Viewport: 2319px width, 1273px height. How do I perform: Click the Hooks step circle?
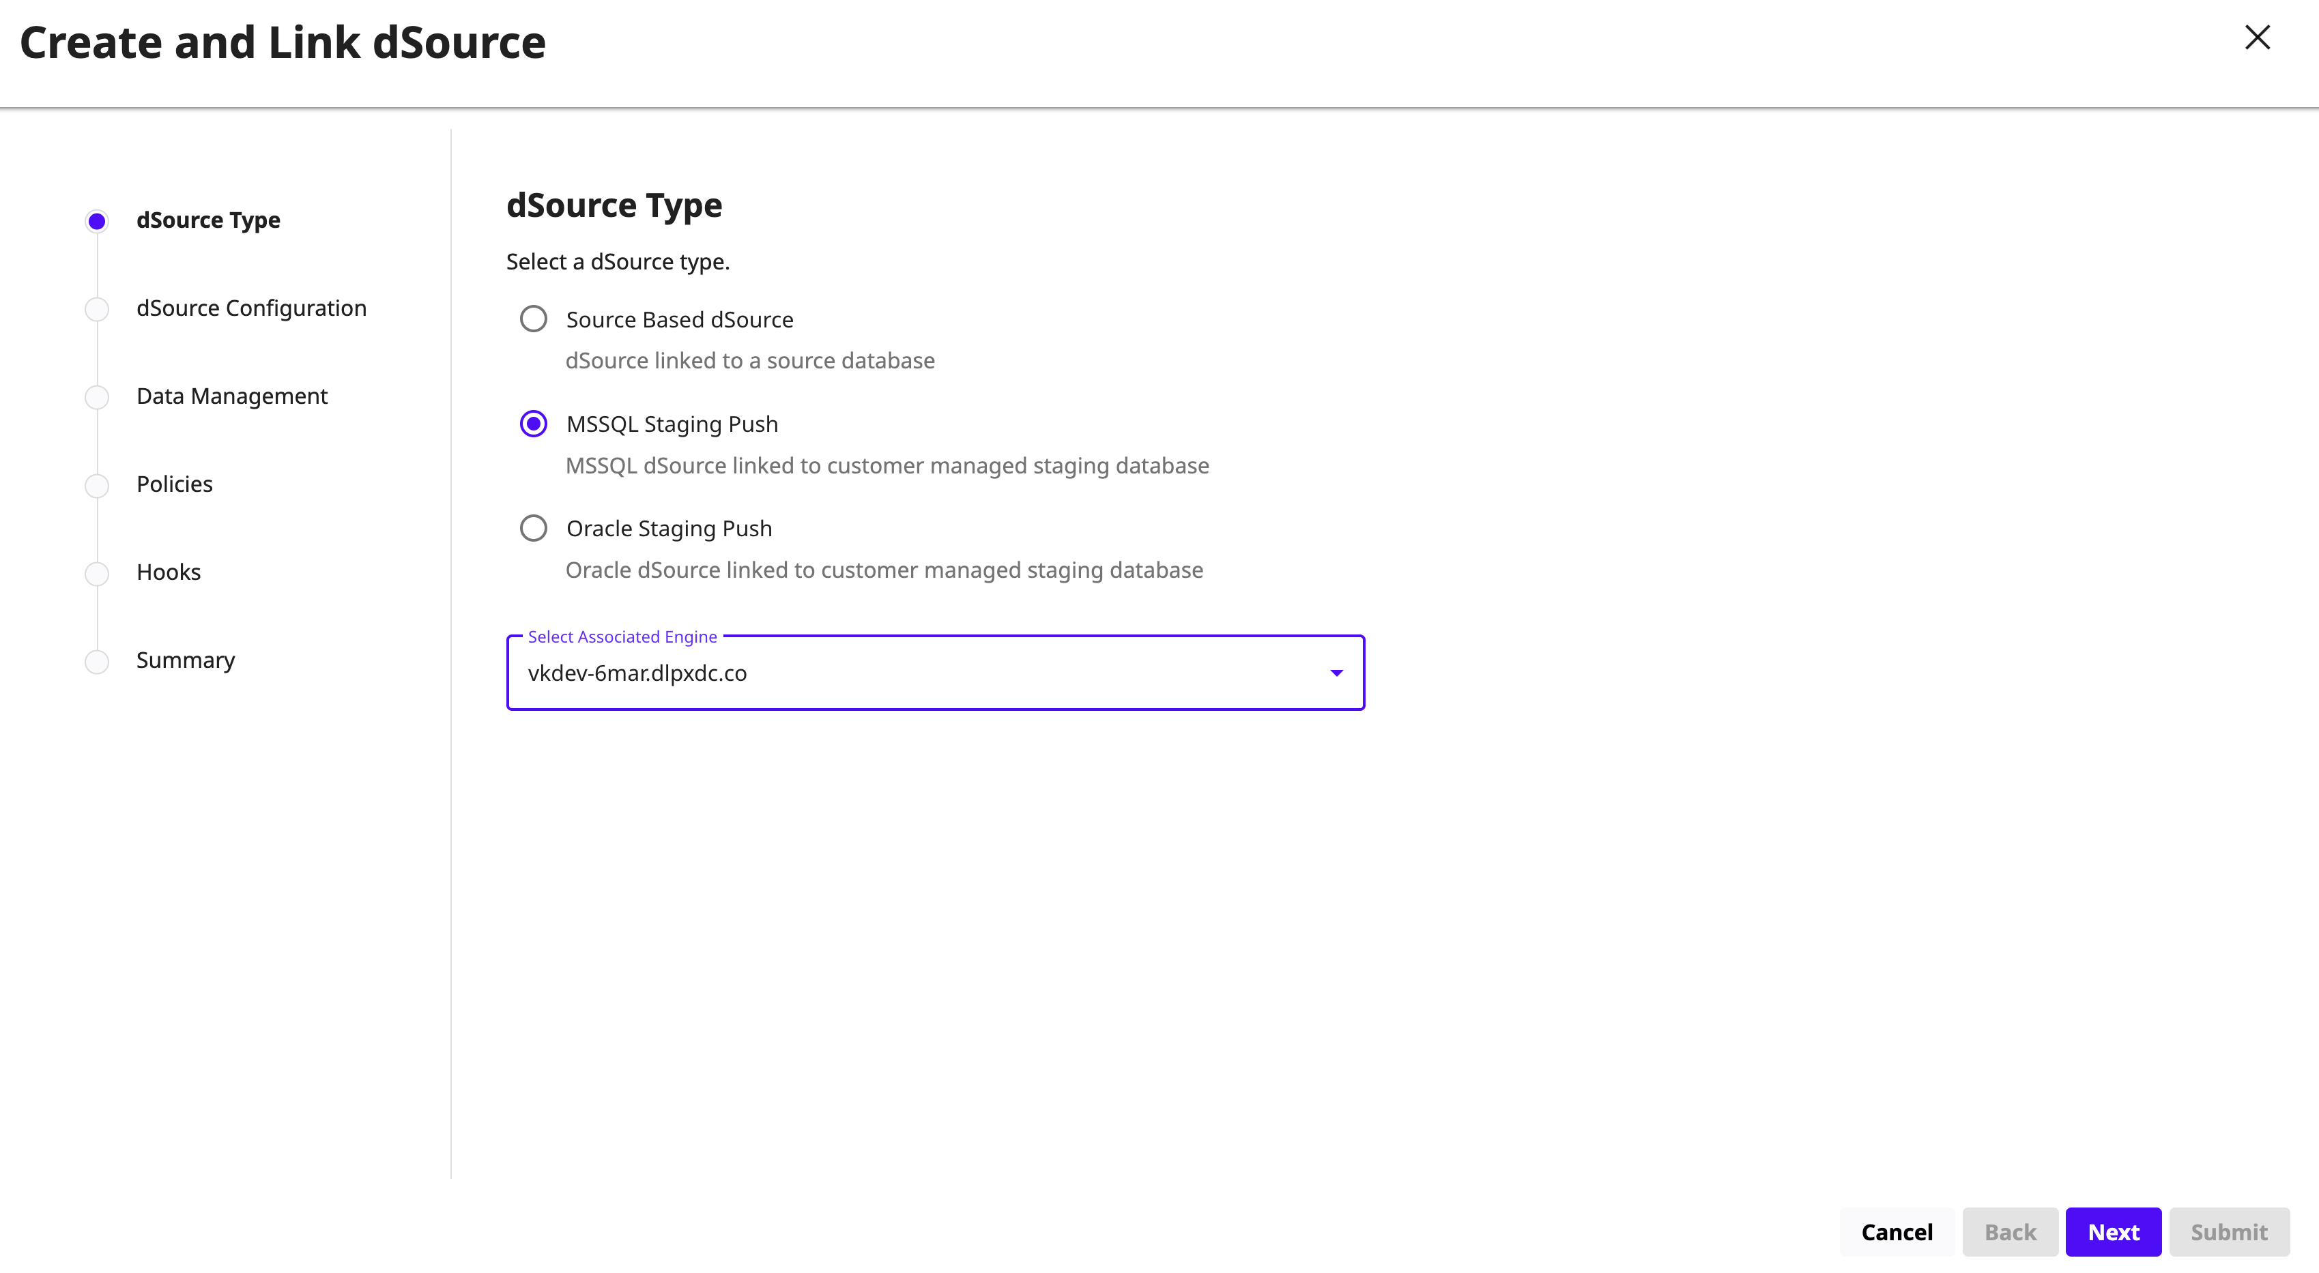coord(96,574)
